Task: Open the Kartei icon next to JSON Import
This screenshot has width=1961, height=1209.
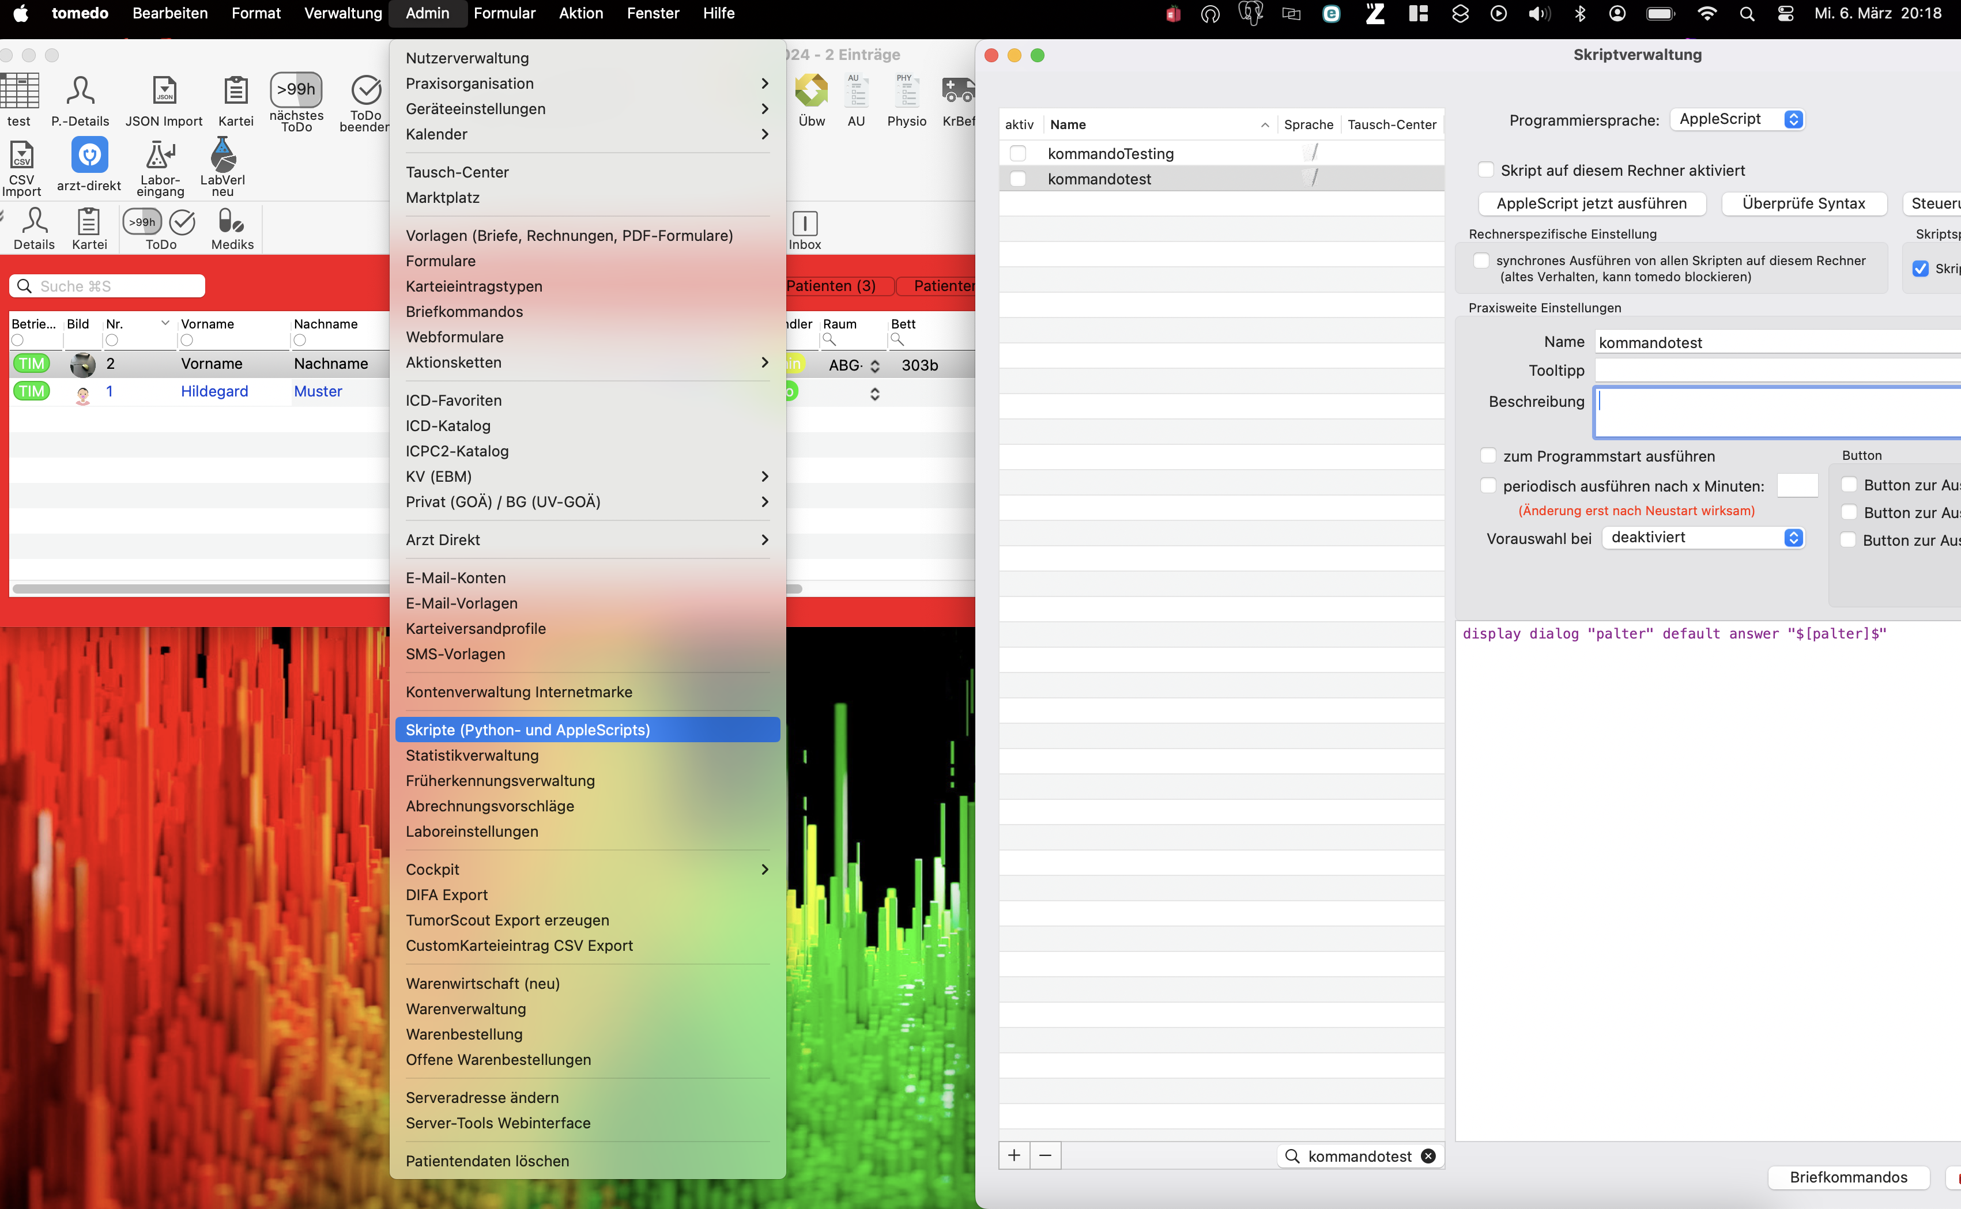Action: [x=236, y=100]
